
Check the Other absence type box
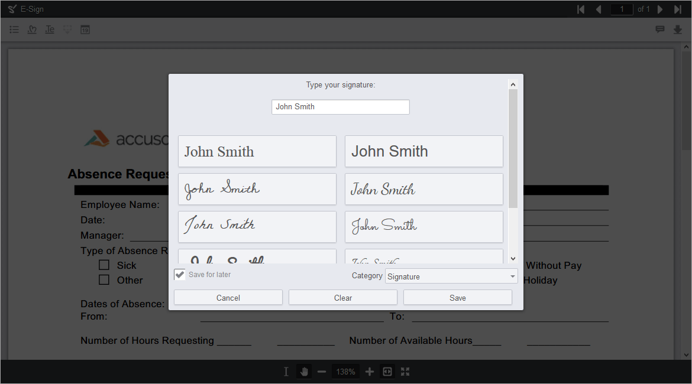point(105,280)
